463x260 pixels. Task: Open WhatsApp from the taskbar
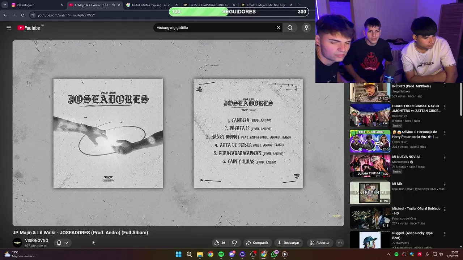point(275,254)
